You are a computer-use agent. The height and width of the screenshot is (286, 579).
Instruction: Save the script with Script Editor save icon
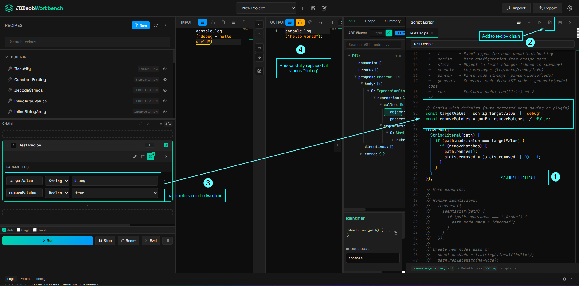(x=560, y=22)
